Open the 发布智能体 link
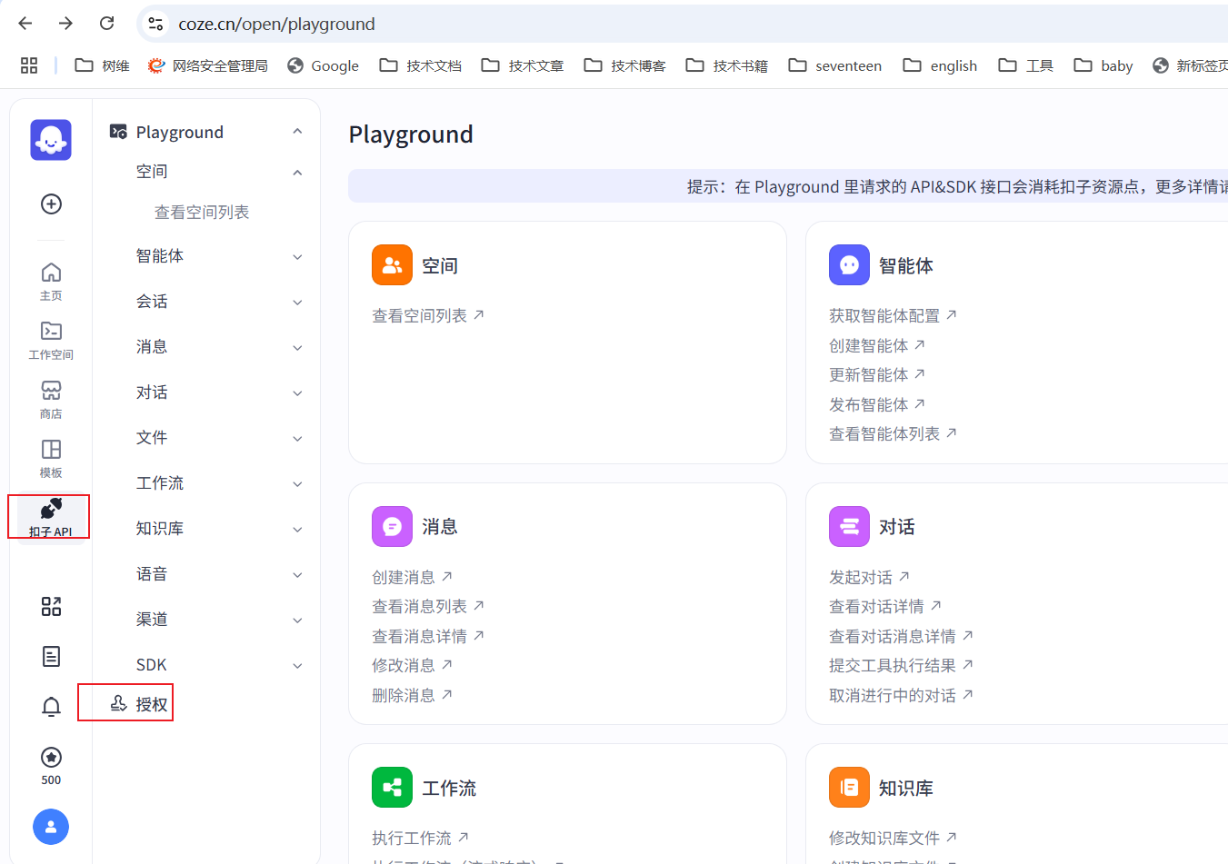This screenshot has width=1228, height=864. pos(877,404)
